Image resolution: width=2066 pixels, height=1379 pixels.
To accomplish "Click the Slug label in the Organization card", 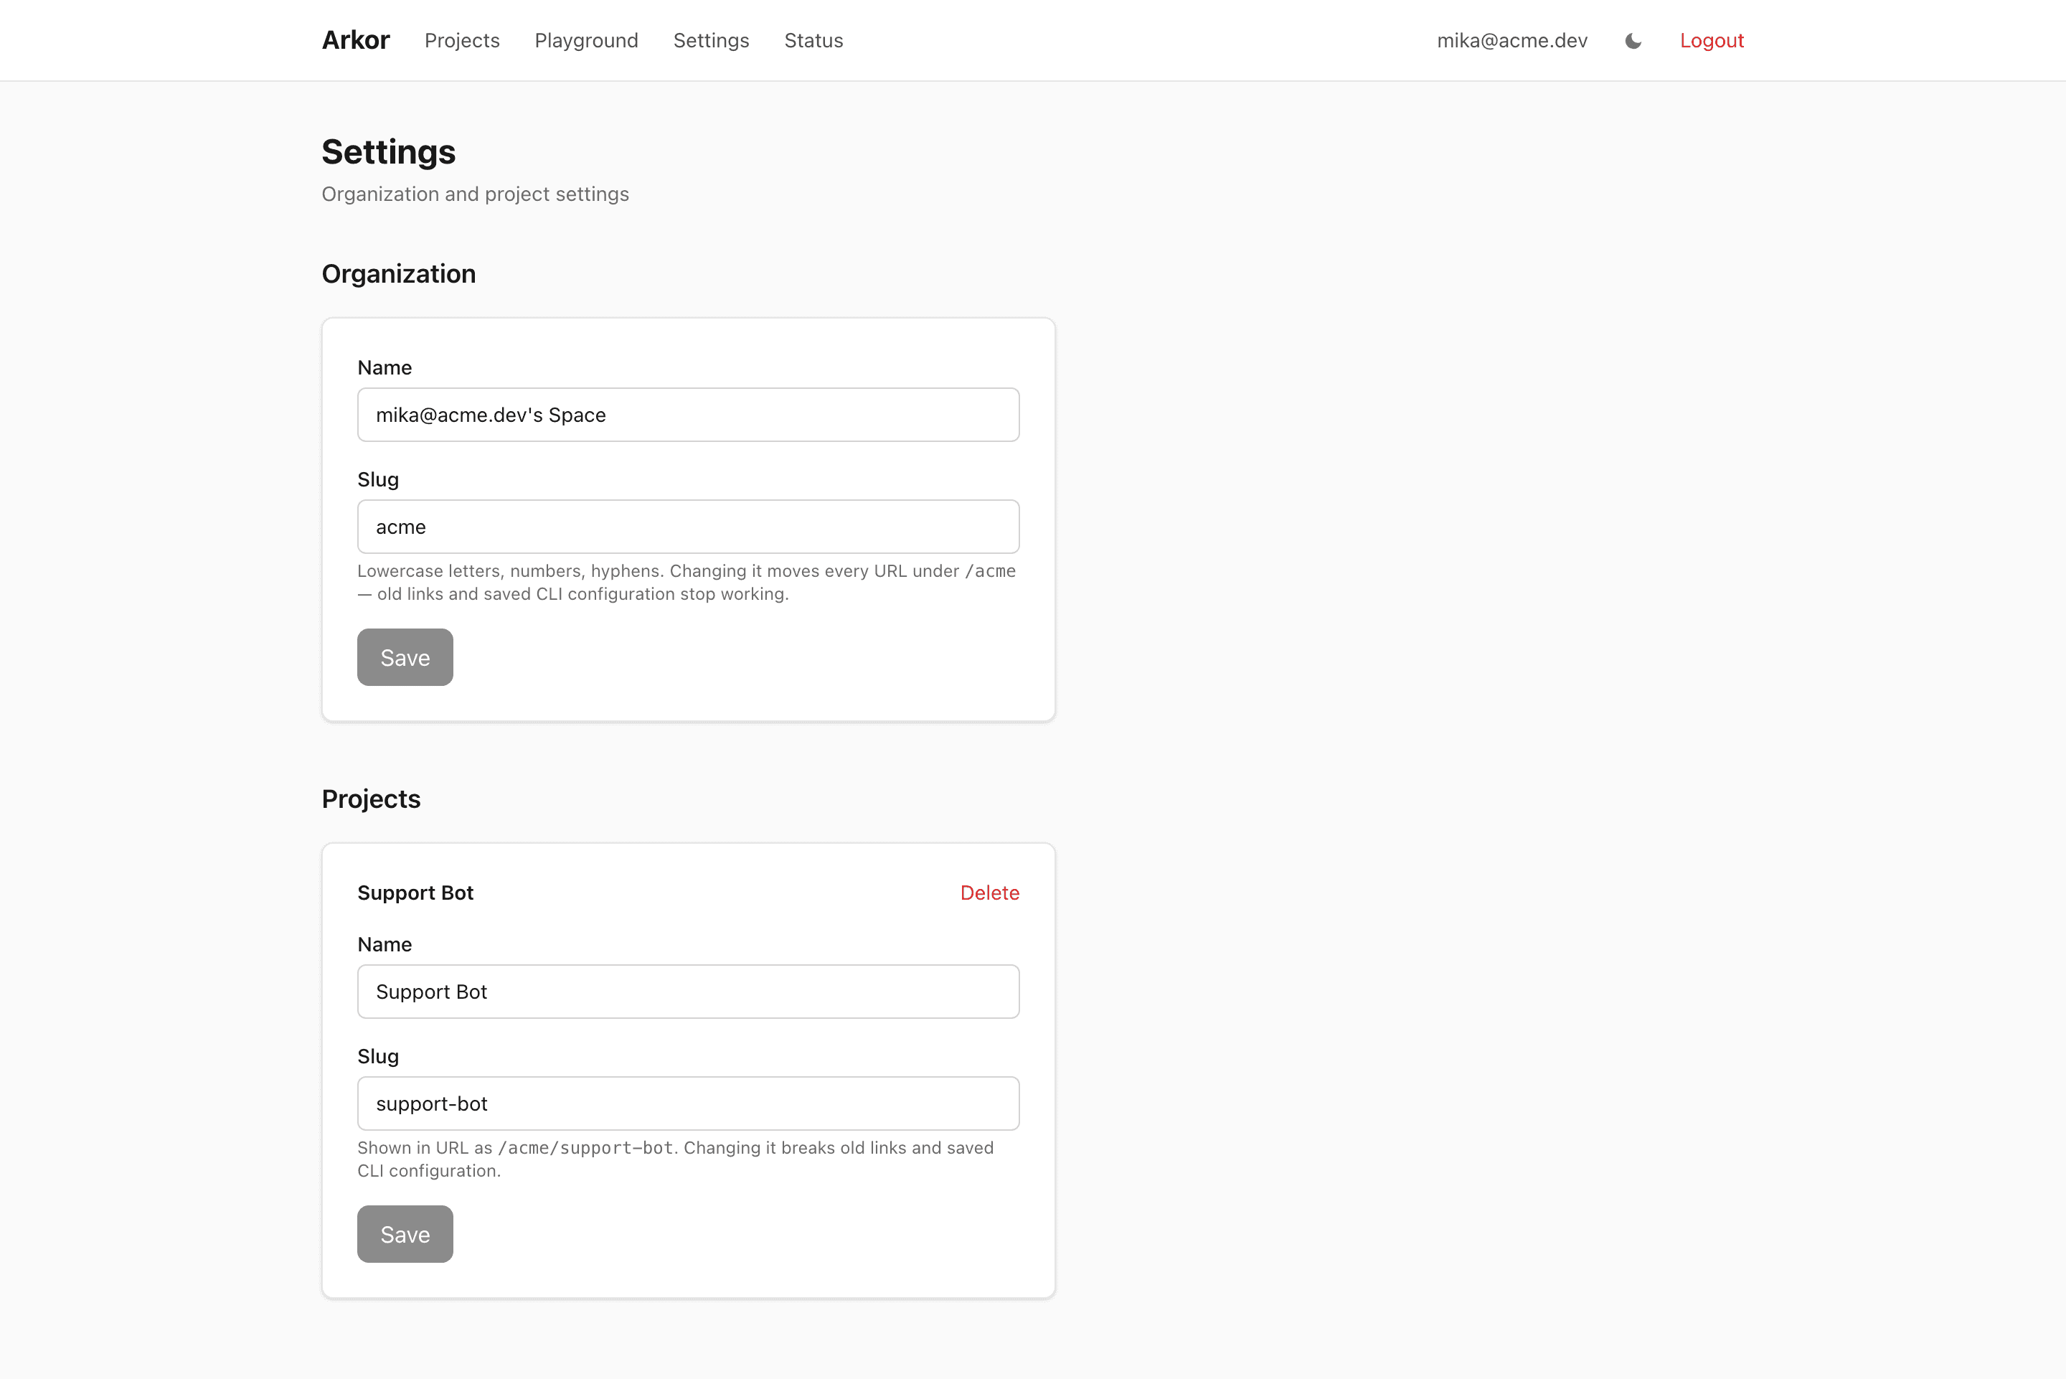I will coord(378,479).
